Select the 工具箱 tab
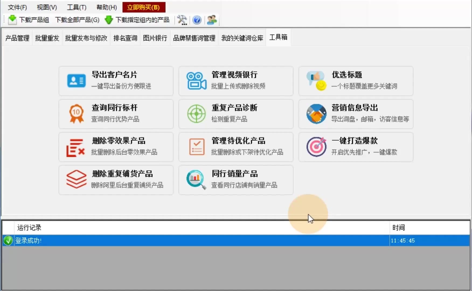Viewport: 472px width, 291px height. (x=278, y=37)
